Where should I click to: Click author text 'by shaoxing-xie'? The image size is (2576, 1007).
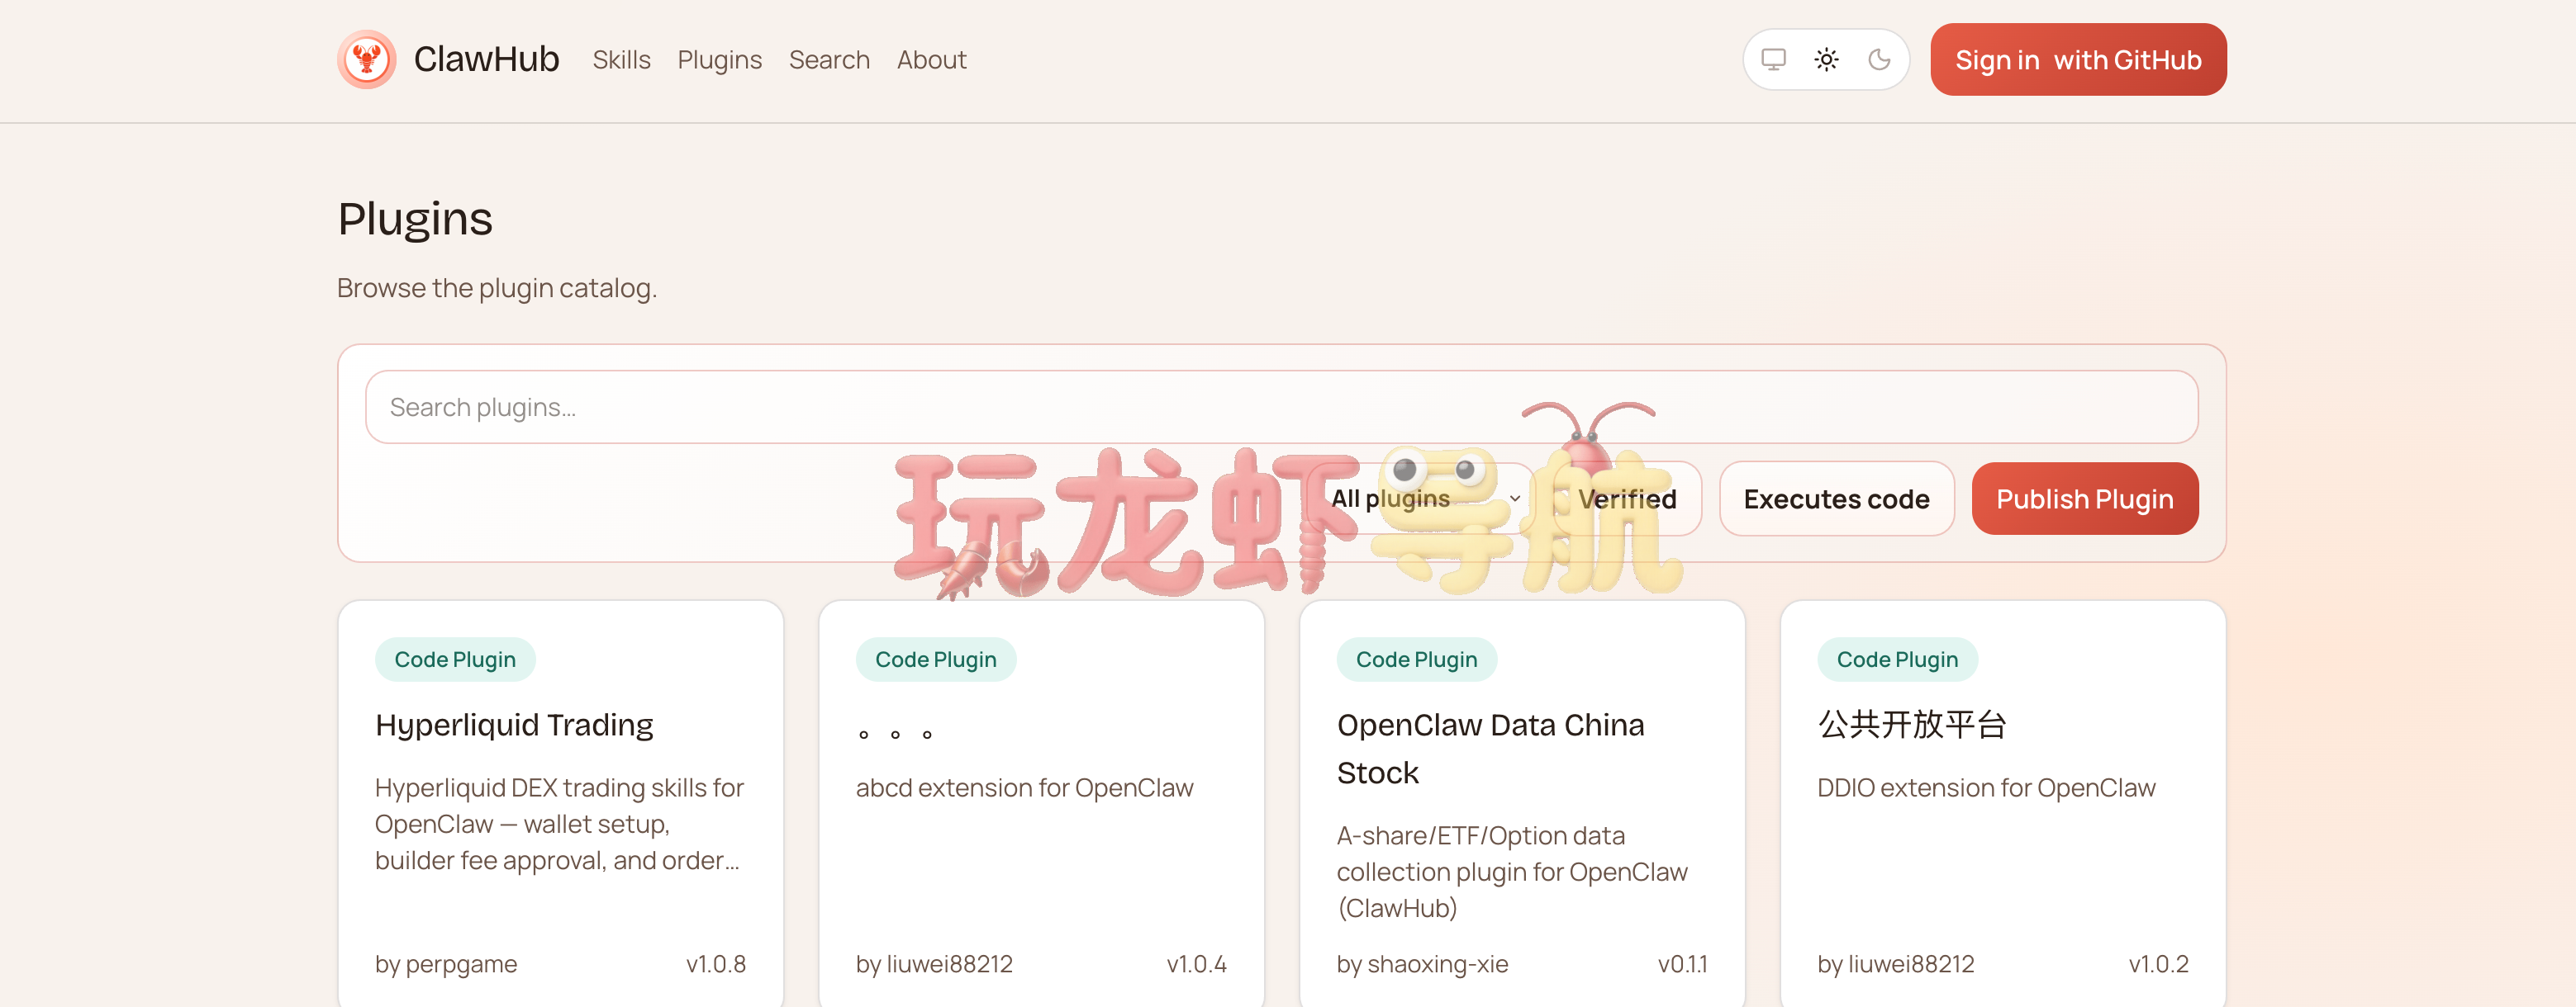(1422, 964)
